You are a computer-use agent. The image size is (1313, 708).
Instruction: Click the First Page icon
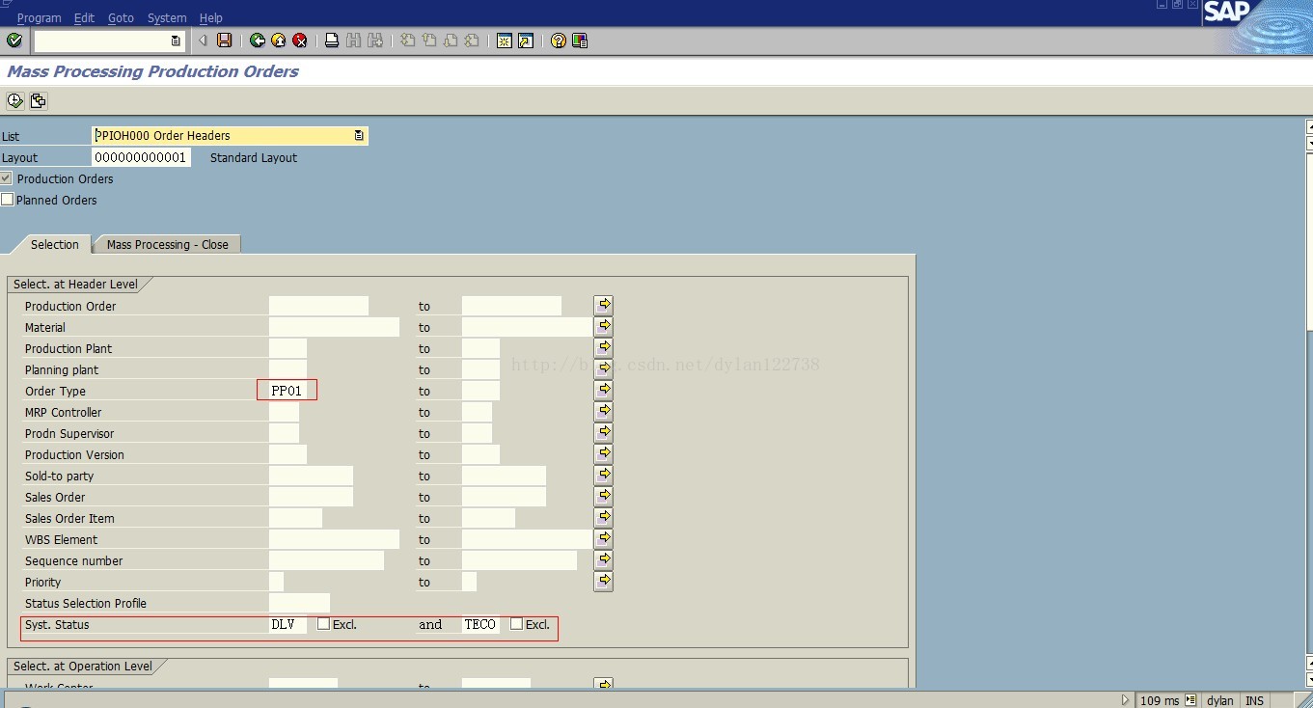[x=407, y=41]
